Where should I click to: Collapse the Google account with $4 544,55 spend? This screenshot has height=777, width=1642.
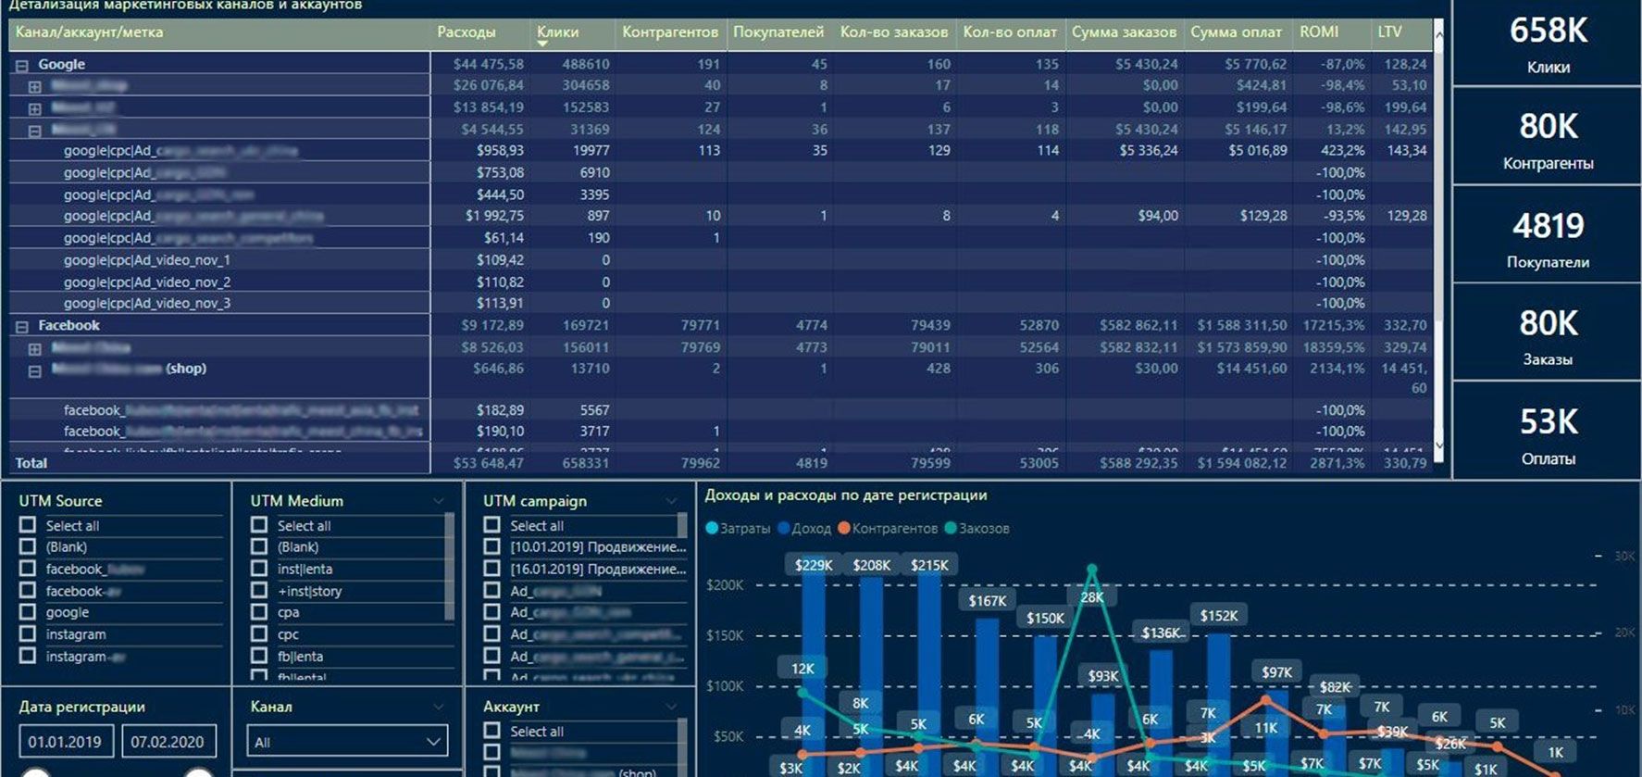pyautogui.click(x=34, y=132)
